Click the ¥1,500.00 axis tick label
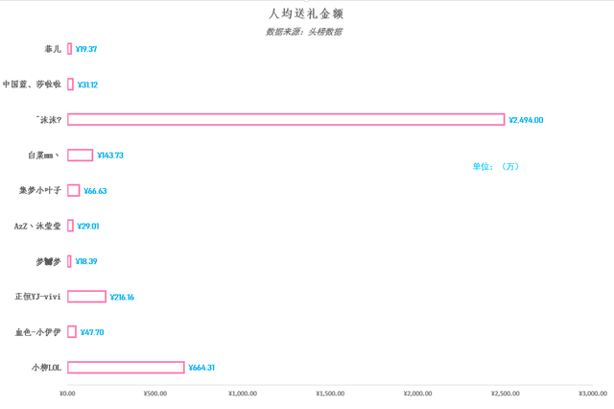 point(330,394)
